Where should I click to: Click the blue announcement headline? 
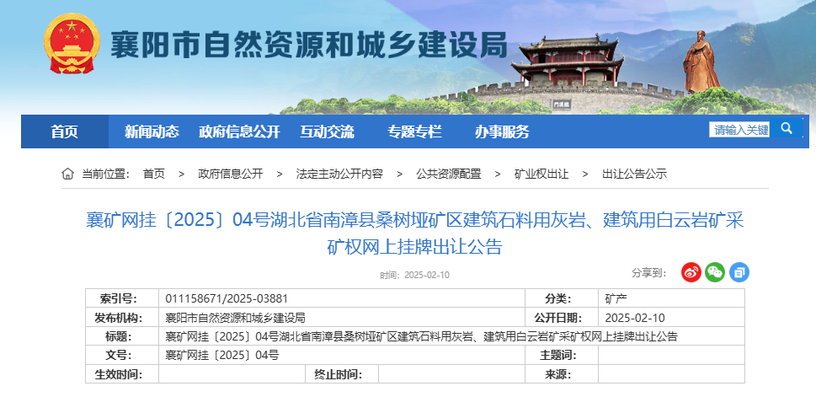415,233
